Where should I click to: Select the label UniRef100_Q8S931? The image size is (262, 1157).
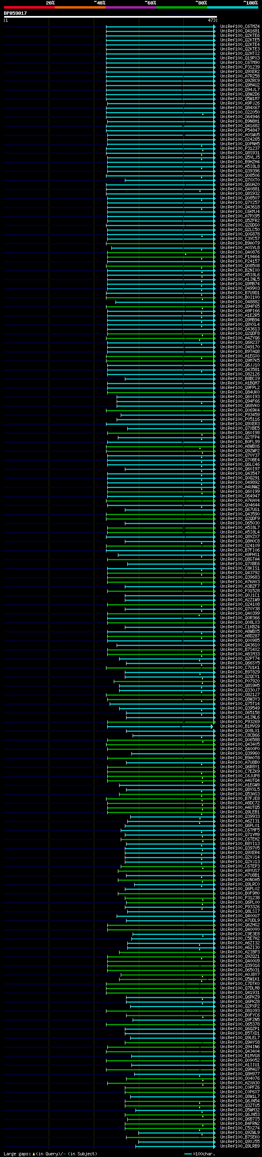coord(240,153)
